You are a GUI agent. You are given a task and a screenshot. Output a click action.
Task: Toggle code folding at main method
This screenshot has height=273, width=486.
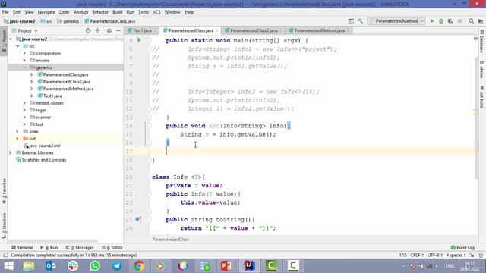click(149, 40)
